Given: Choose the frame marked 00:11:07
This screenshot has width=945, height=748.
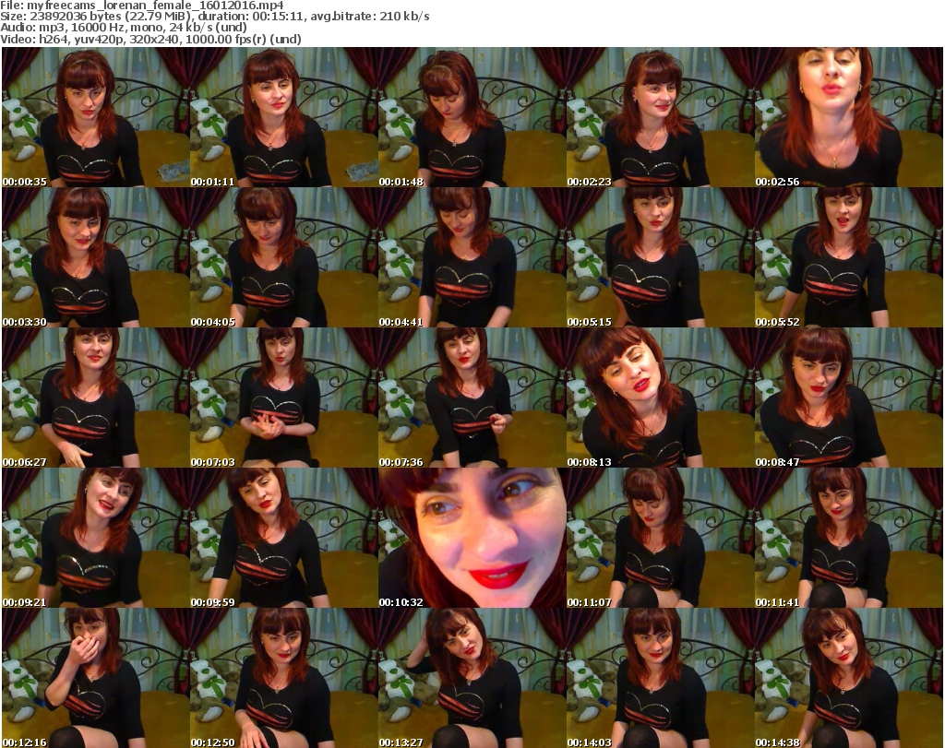Looking at the screenshot, I should pyautogui.click(x=661, y=539).
